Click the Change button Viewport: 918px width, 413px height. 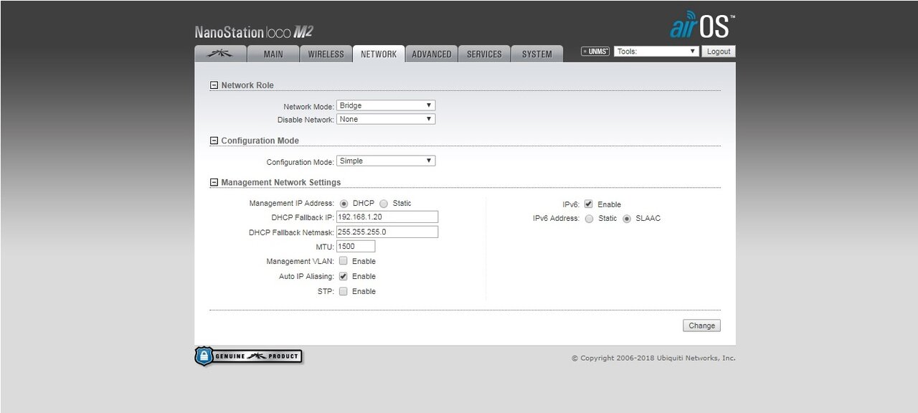coord(701,326)
